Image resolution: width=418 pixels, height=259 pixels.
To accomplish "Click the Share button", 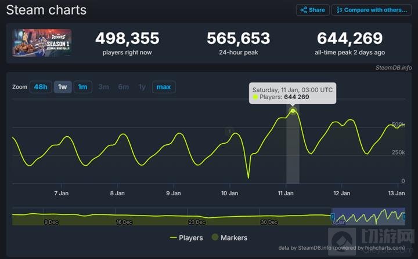I will coord(312,10).
